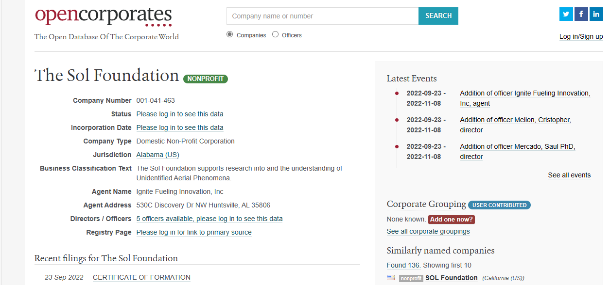Open the Log in/Sign up link
610x285 pixels.
tap(581, 36)
